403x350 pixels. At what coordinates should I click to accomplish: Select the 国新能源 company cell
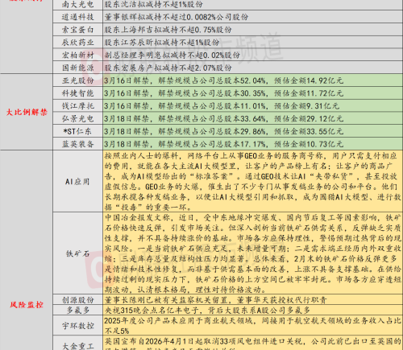click(77, 68)
